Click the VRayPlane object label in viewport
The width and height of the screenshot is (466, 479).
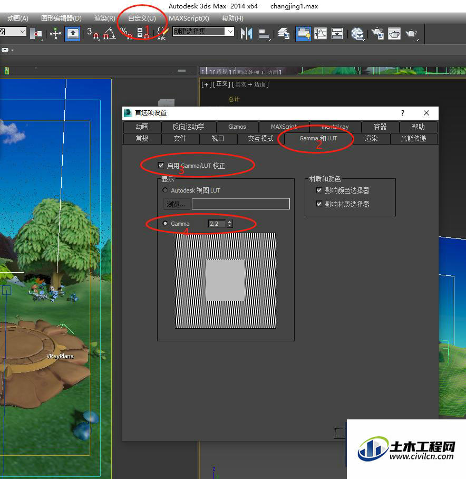pos(60,356)
